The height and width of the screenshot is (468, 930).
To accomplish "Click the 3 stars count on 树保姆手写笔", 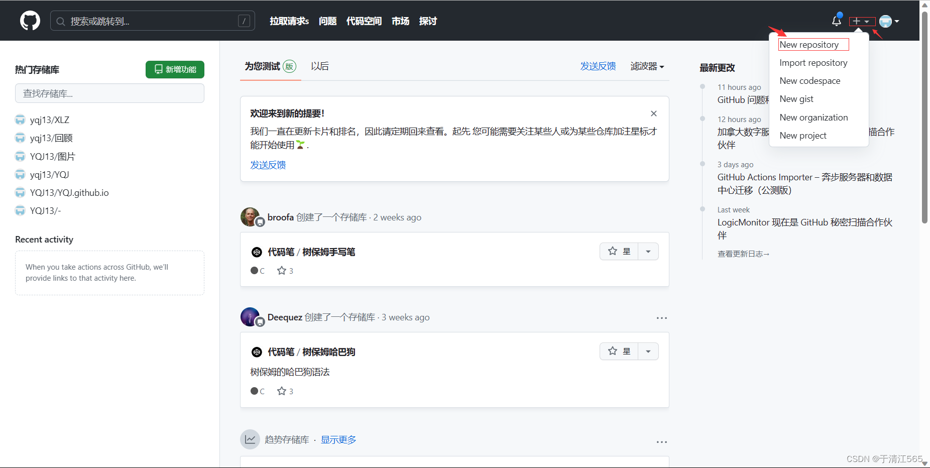I will click(x=285, y=271).
